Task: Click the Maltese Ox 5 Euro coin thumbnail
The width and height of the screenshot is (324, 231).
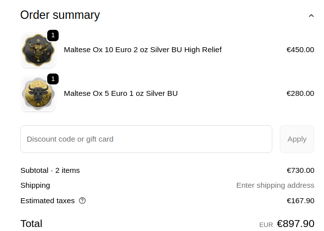Action: tap(38, 94)
